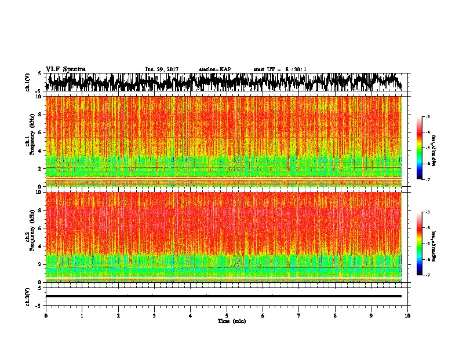Image resolution: width=459 pixels, height=354 pixels.
Task: Click the "-3" label on ch.1 colorbar
Action: pos(428,117)
